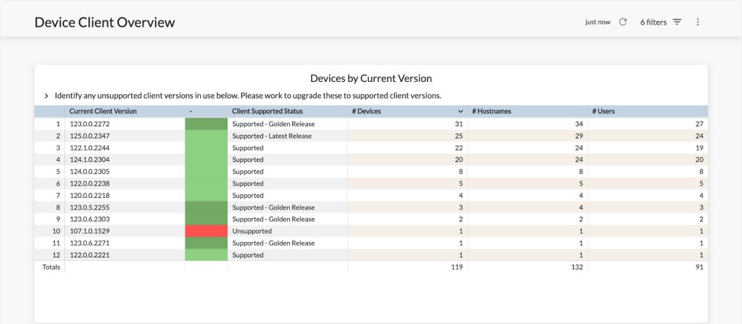Expand the note with the chevron arrow

point(46,96)
